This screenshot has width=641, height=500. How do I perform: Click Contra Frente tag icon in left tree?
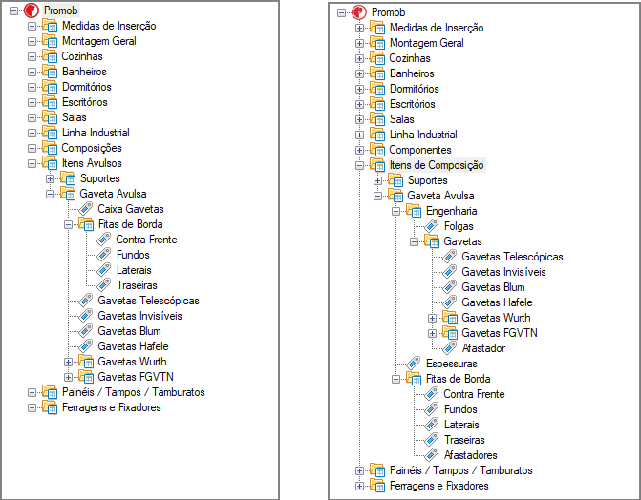[104, 240]
